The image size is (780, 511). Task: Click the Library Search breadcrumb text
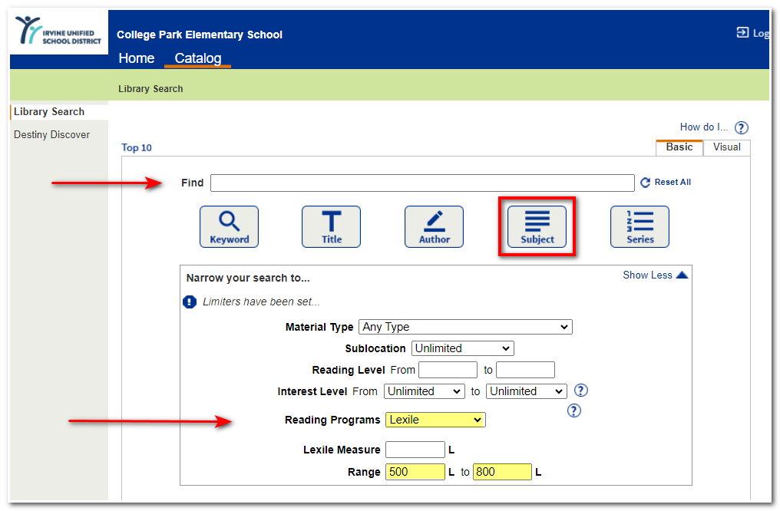tap(150, 89)
